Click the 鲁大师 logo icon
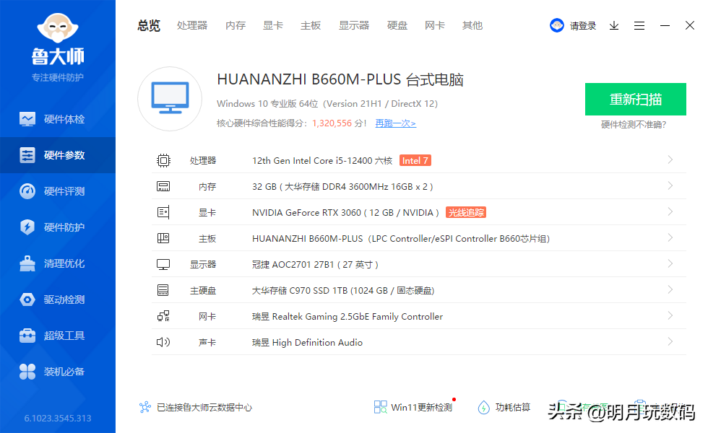This screenshot has width=708, height=433. click(x=58, y=28)
